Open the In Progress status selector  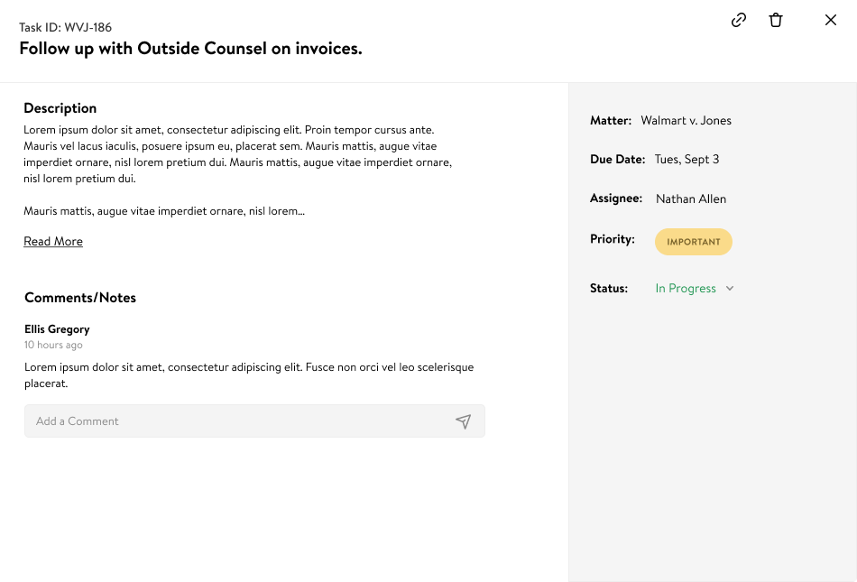[686, 289]
